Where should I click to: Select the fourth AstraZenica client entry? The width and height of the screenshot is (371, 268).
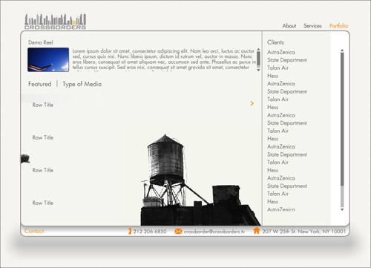click(x=281, y=146)
